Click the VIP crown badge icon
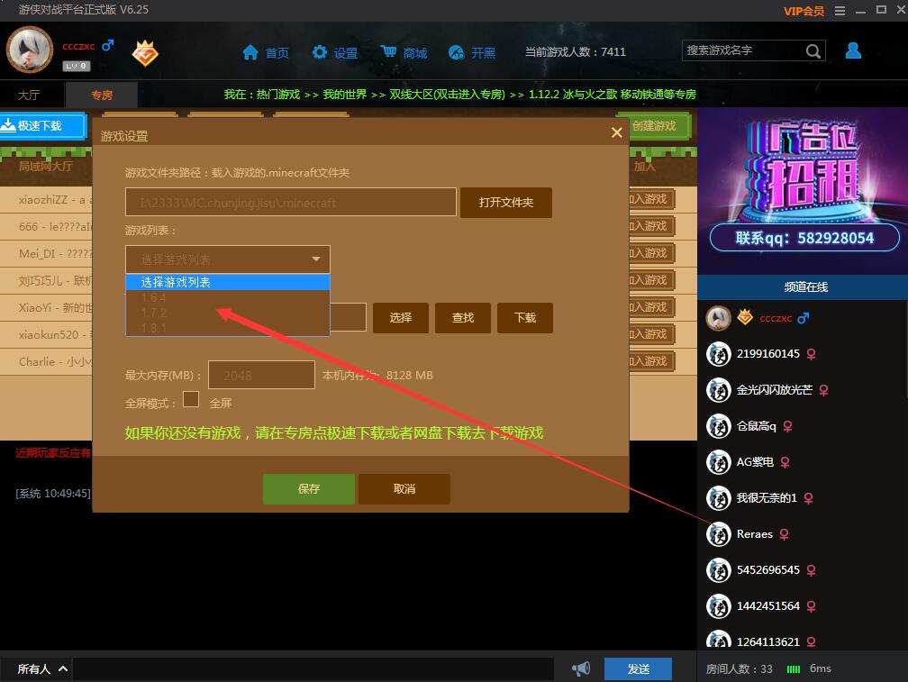The width and height of the screenshot is (908, 682). click(x=145, y=53)
